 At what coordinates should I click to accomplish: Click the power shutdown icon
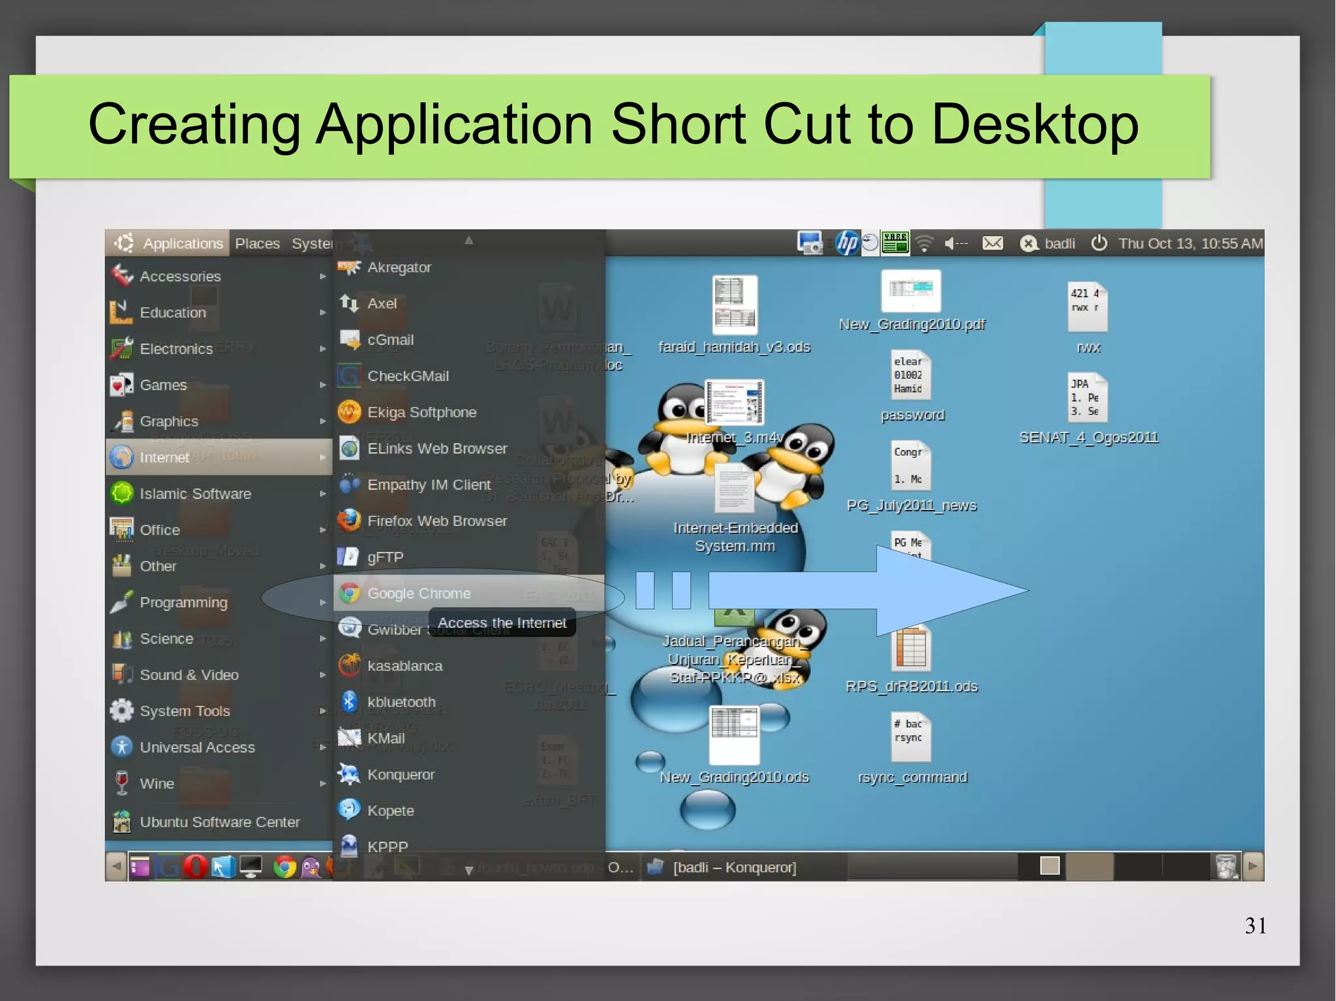[1099, 243]
